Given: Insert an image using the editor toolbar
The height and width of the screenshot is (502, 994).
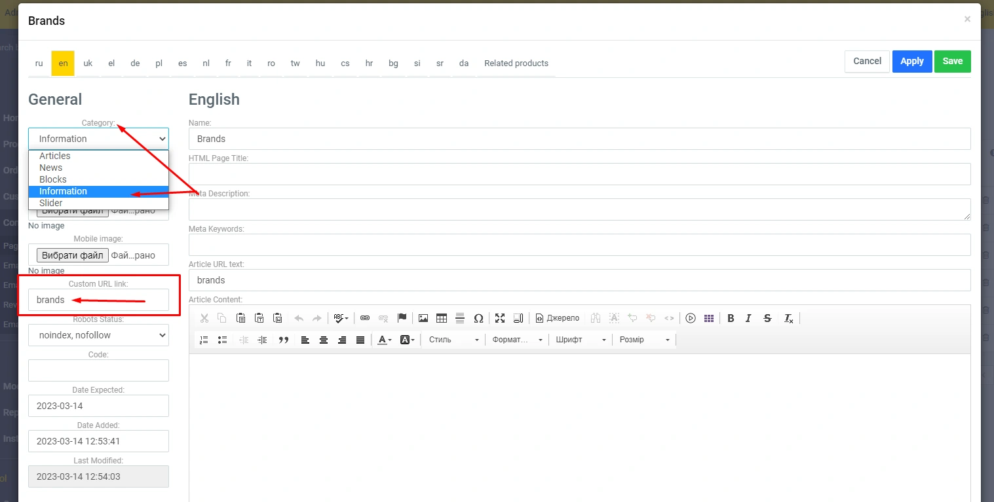Looking at the screenshot, I should point(423,318).
